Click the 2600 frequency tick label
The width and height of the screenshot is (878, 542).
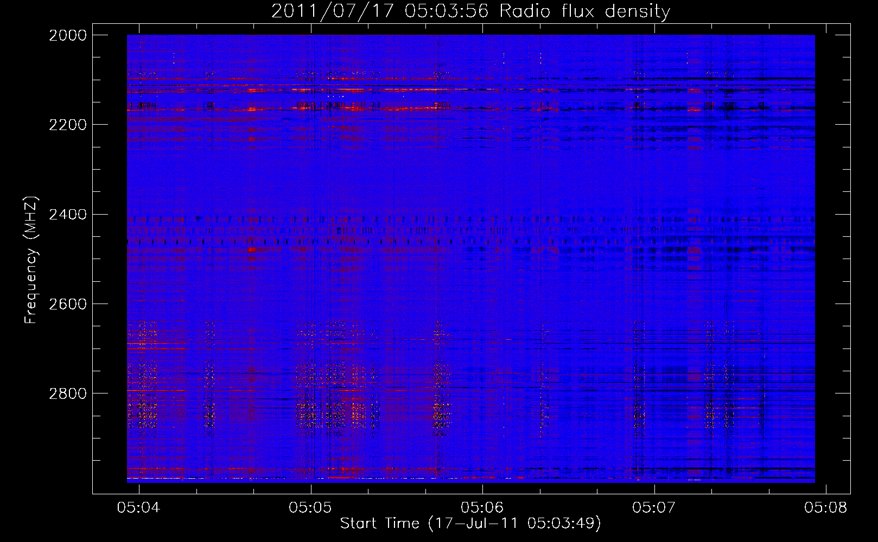pos(68,304)
